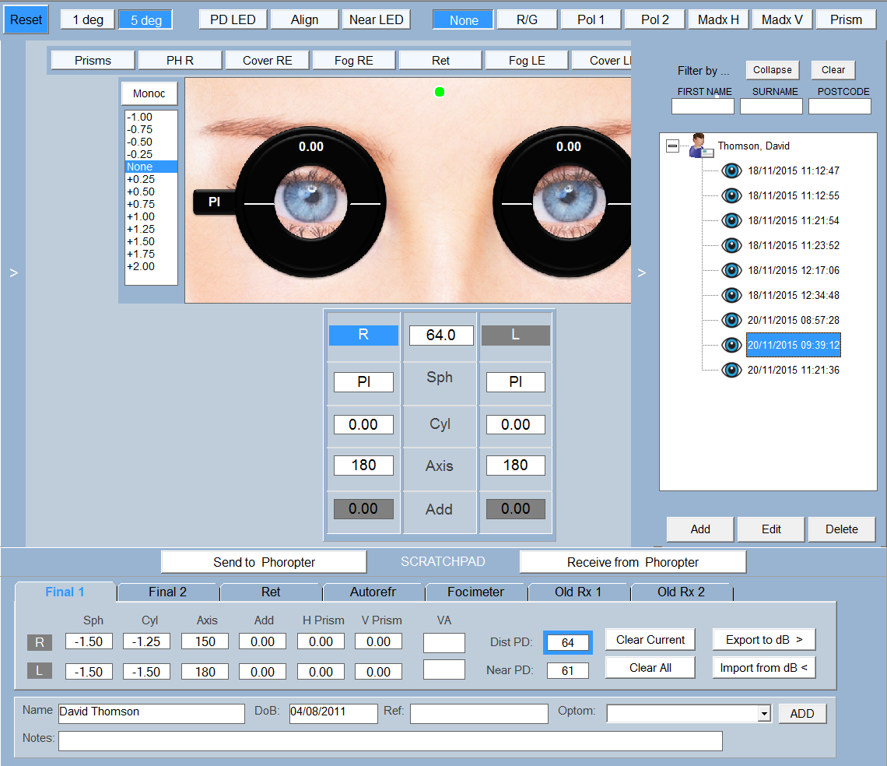Click the Dist PD input field
This screenshot has width=887, height=766.
tap(567, 642)
